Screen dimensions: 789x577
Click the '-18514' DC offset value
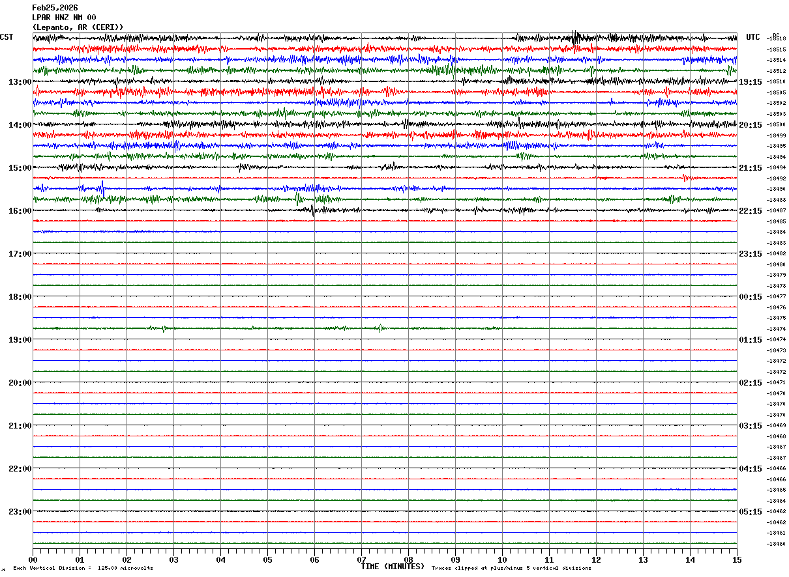click(x=776, y=61)
